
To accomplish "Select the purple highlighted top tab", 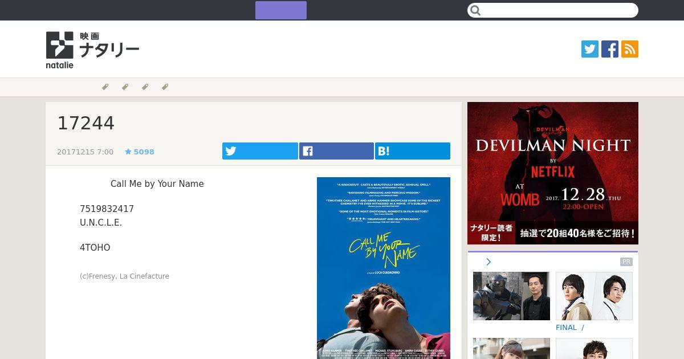I will 281,10.
